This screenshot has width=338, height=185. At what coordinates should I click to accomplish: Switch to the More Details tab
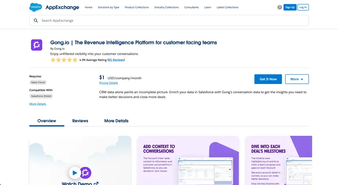click(x=117, y=121)
